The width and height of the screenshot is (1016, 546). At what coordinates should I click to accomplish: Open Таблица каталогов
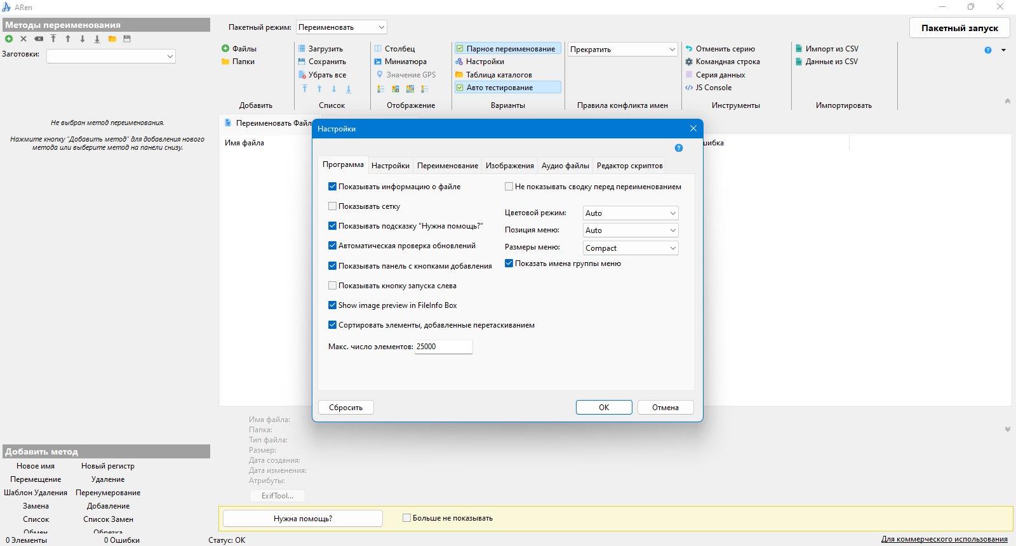click(x=493, y=74)
